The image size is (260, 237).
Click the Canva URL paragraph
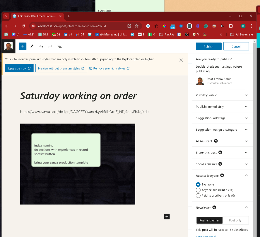point(84,112)
